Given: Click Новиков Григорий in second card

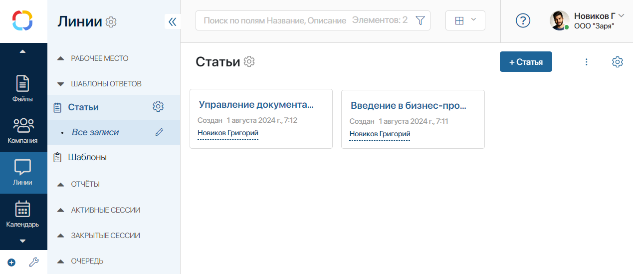Looking at the screenshot, I should click(x=380, y=134).
